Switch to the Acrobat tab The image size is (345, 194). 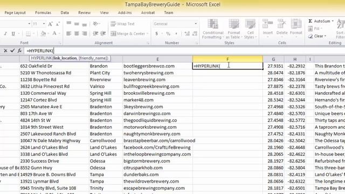pyautogui.click(x=148, y=13)
